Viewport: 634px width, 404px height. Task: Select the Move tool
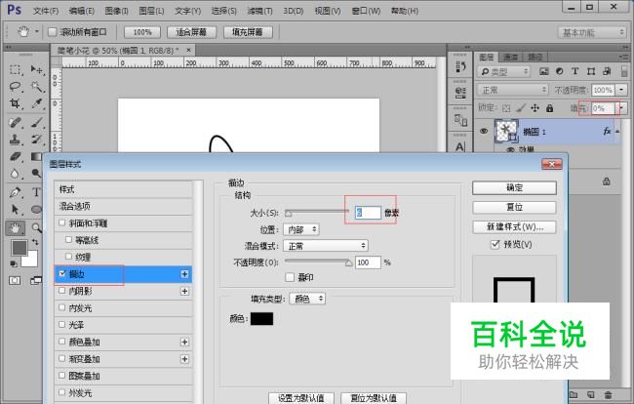point(37,69)
